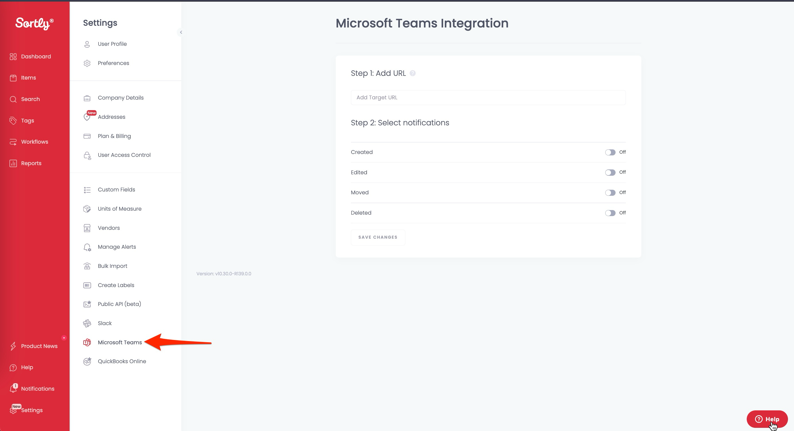Enable the Moved notification switch
Image resolution: width=794 pixels, height=431 pixels.
point(610,193)
